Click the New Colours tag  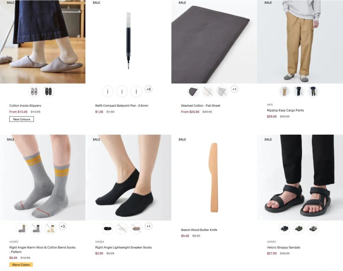[22, 119]
